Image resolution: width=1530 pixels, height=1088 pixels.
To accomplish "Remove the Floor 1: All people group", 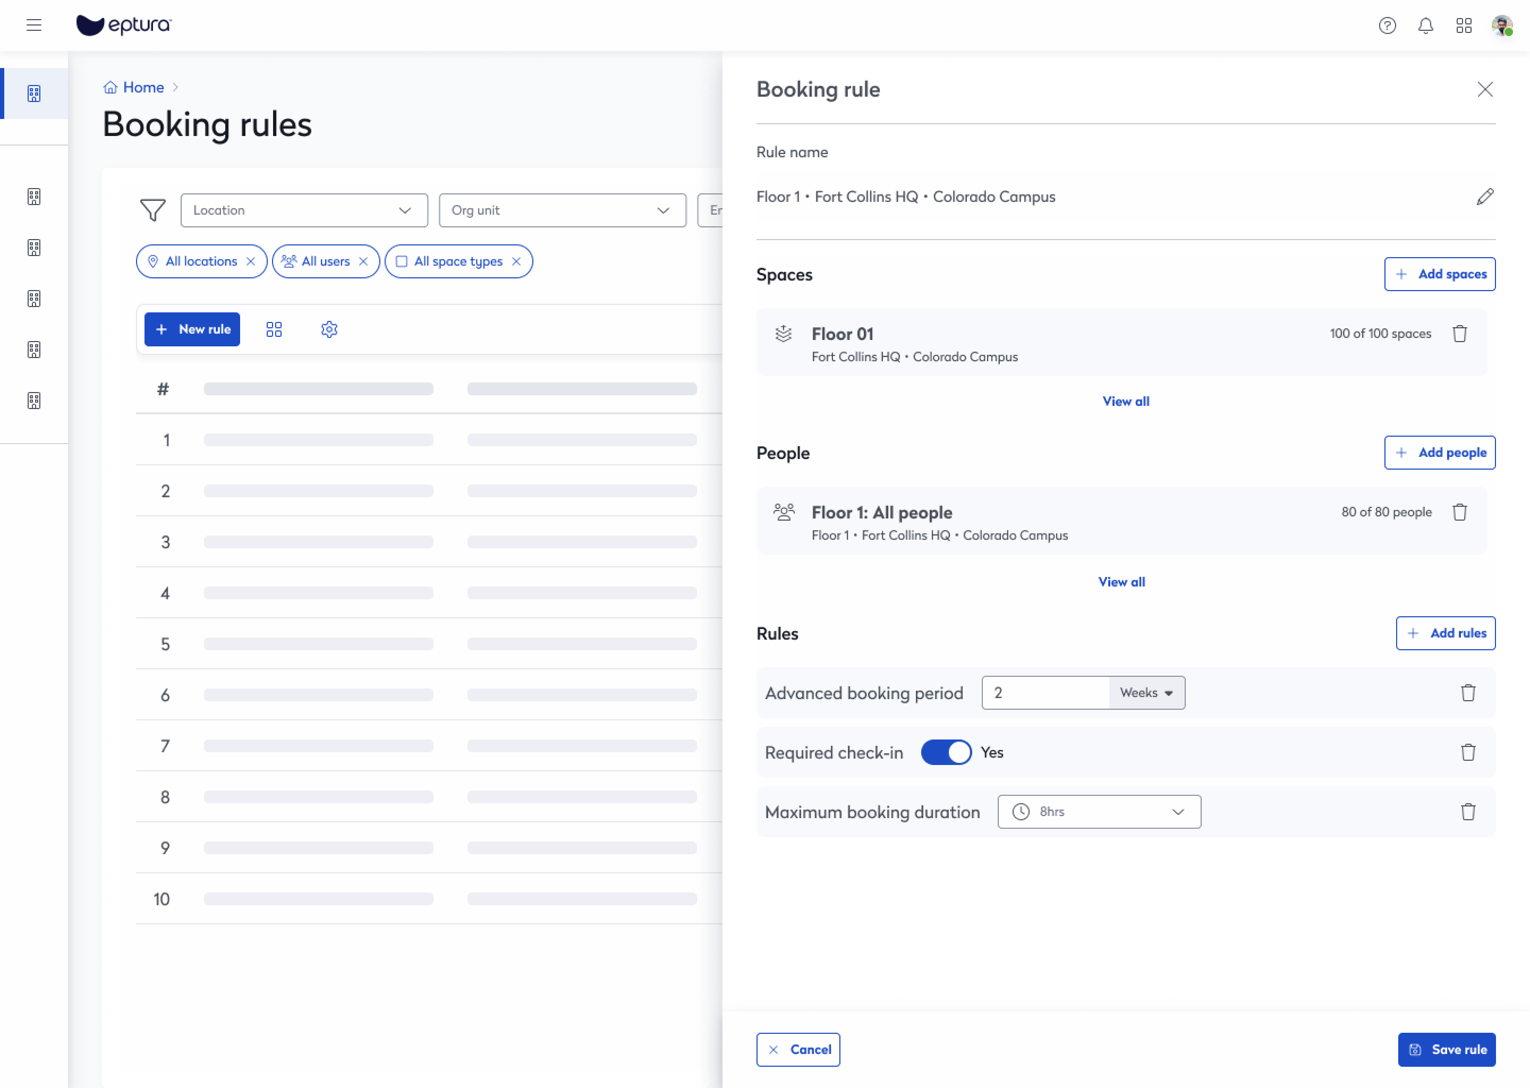I will pos(1459,513).
